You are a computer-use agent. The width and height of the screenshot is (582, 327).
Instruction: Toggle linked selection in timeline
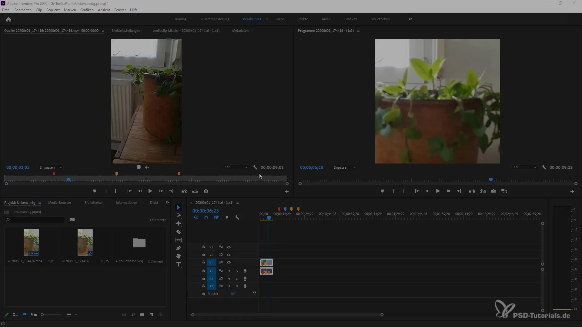216,218
